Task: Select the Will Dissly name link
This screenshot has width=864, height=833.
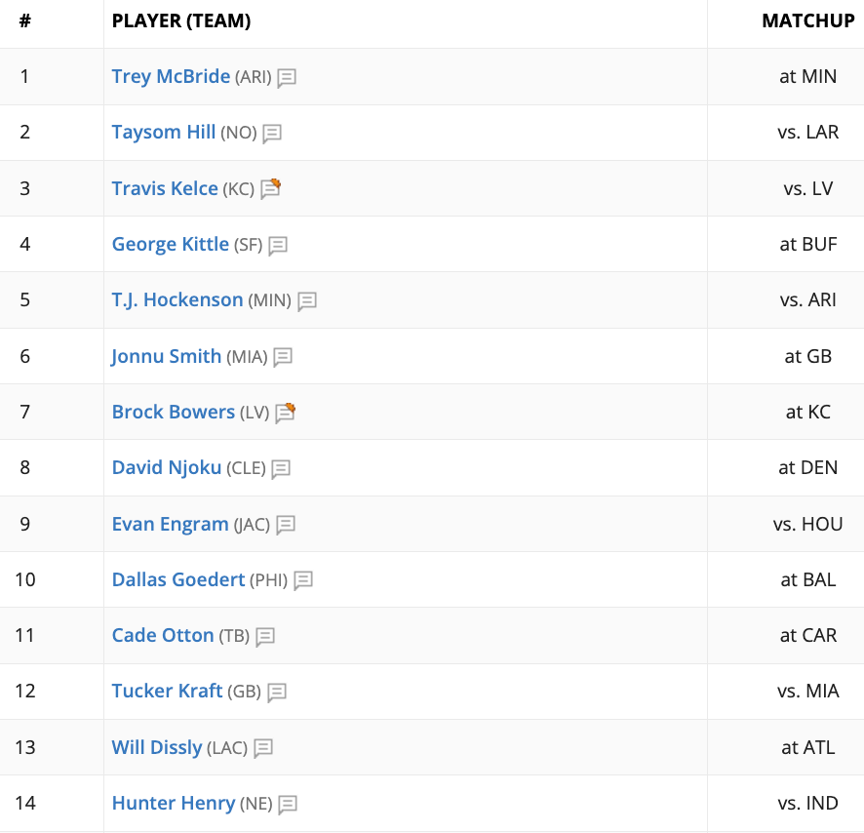Action: coord(156,748)
